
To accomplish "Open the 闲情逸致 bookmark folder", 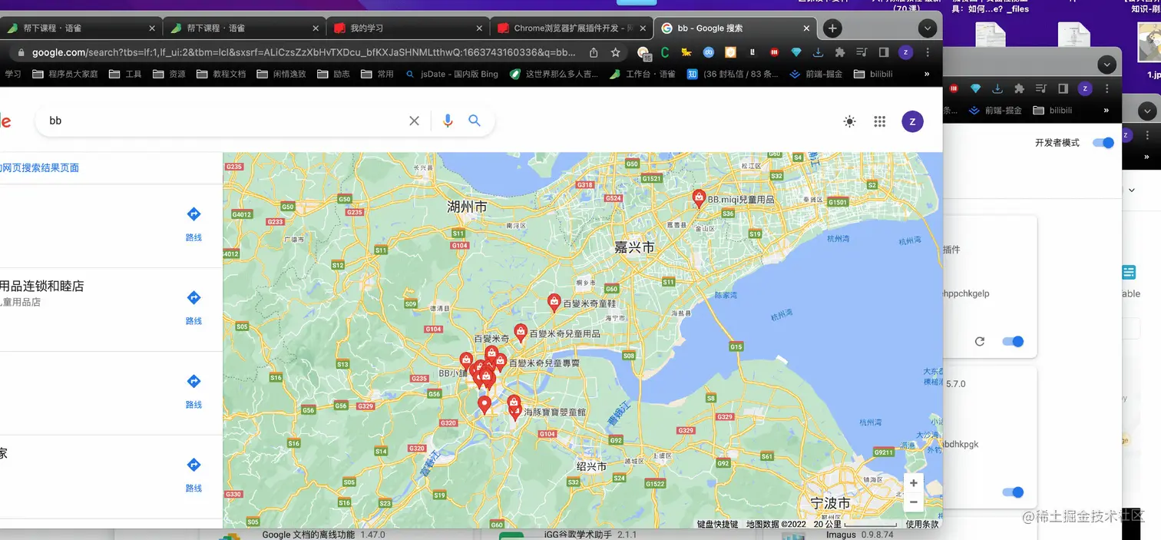I will [281, 74].
